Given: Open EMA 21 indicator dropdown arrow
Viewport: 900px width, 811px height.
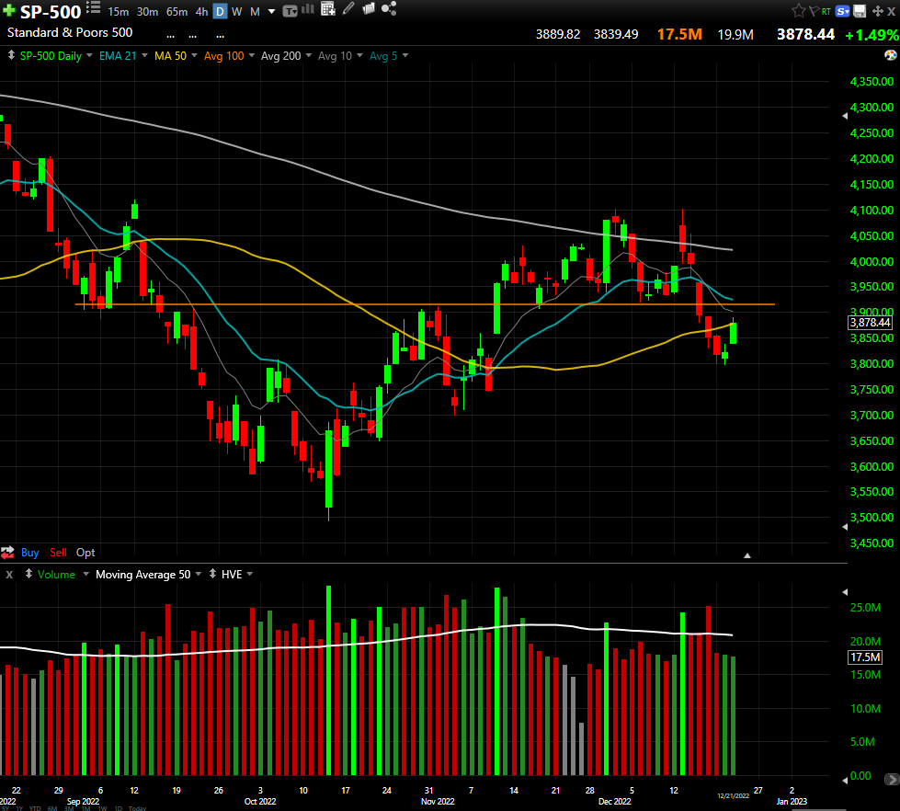Looking at the screenshot, I should (x=144, y=55).
